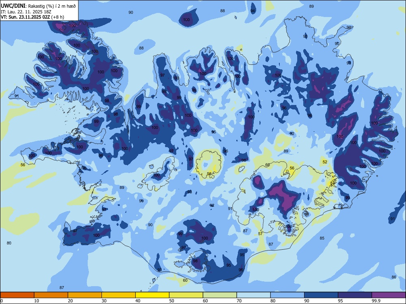Click the 60–70 light green legend swatch
This screenshot has width=406, height=304.
pos(220,295)
